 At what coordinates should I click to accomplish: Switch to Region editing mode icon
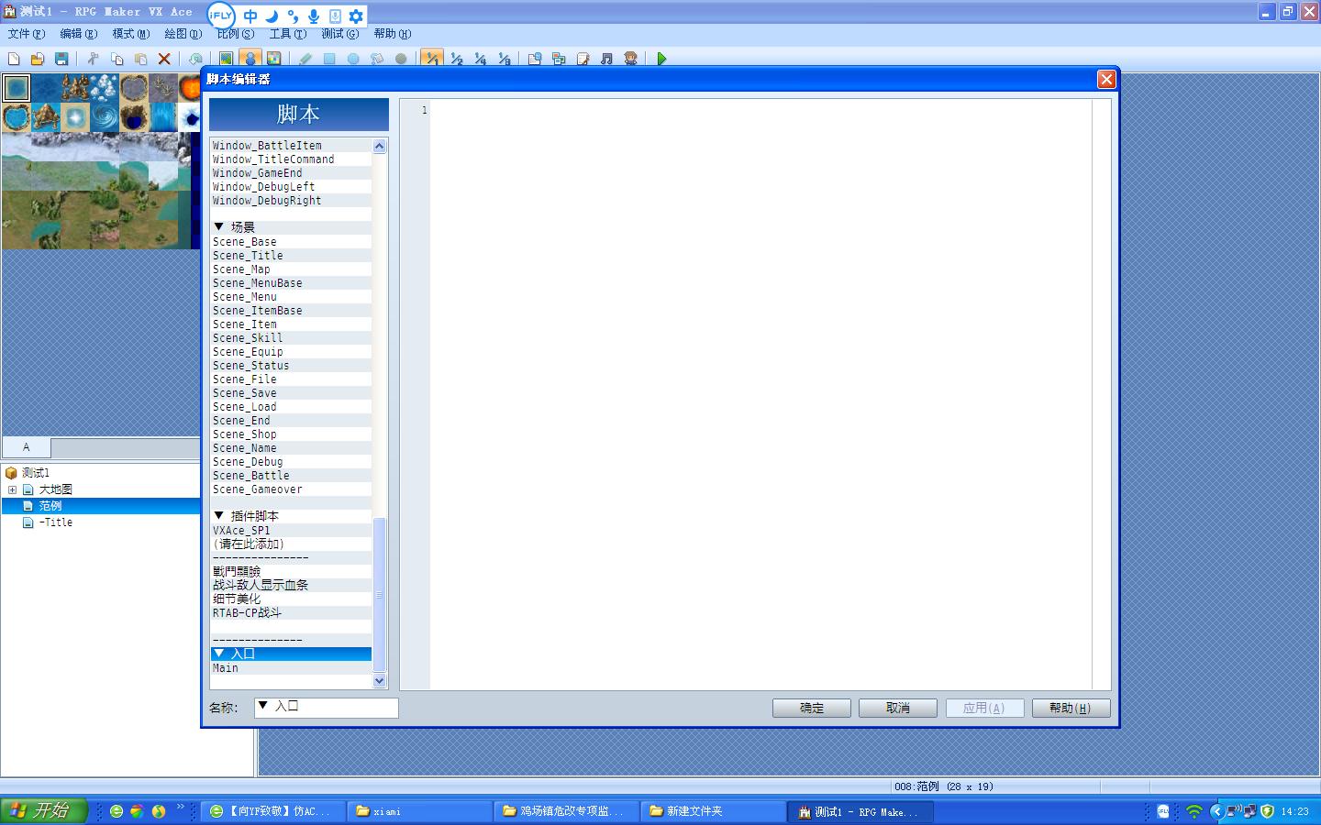273,59
